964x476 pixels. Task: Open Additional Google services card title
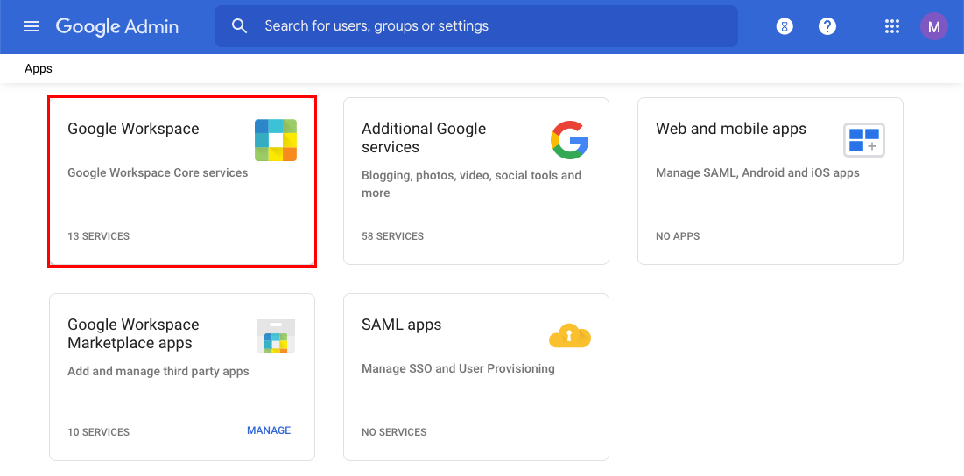pos(424,138)
